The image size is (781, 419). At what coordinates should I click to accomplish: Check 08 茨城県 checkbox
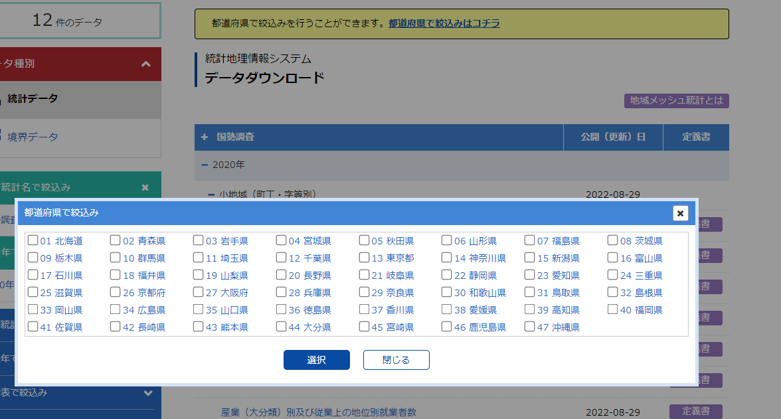tap(612, 240)
